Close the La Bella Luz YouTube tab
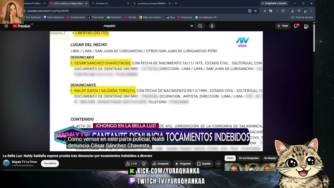 click(x=86, y=3)
